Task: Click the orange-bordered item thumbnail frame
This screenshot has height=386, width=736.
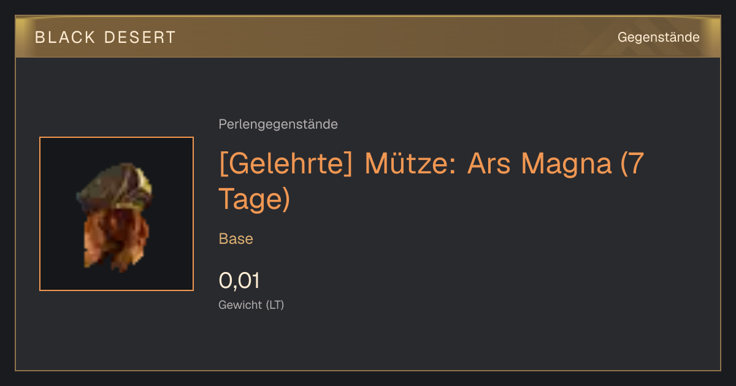Action: (x=117, y=214)
